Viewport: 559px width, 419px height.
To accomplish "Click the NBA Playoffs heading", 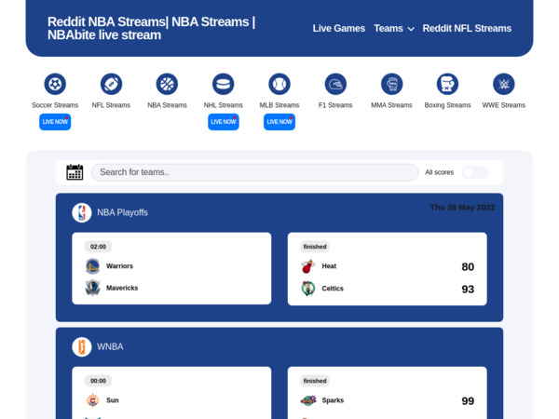I will pyautogui.click(x=122, y=212).
